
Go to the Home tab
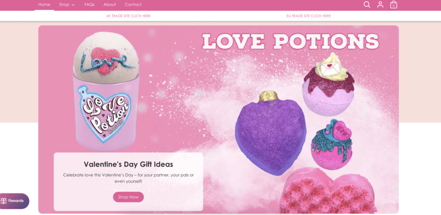[44, 4]
